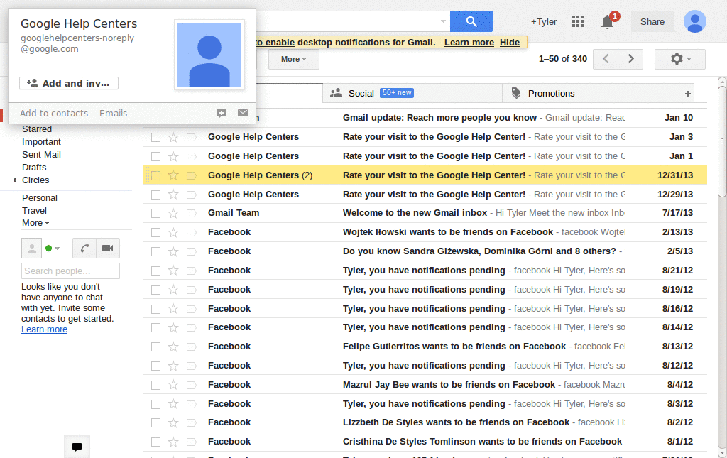Open the chat bubble icon at bottom
This screenshot has height=458, width=727.
coord(77,447)
